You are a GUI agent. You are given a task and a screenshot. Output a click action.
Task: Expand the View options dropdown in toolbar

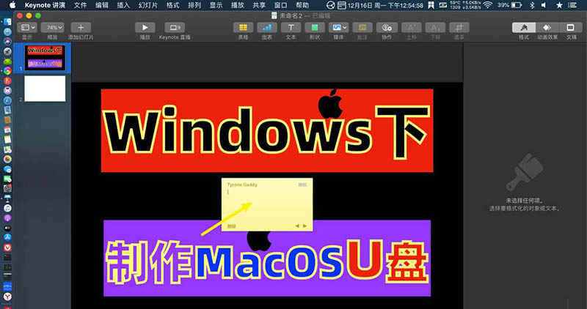pos(26,27)
